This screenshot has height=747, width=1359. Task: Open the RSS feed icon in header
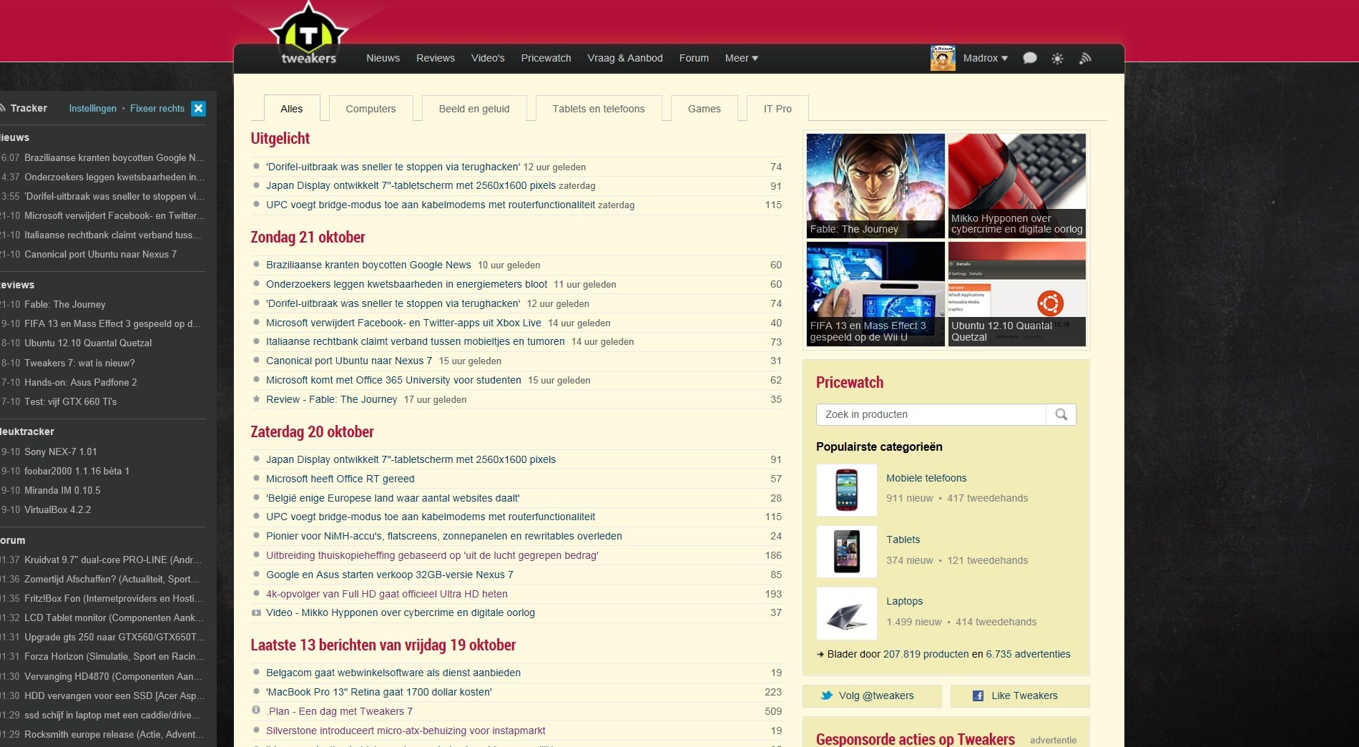tap(1085, 58)
